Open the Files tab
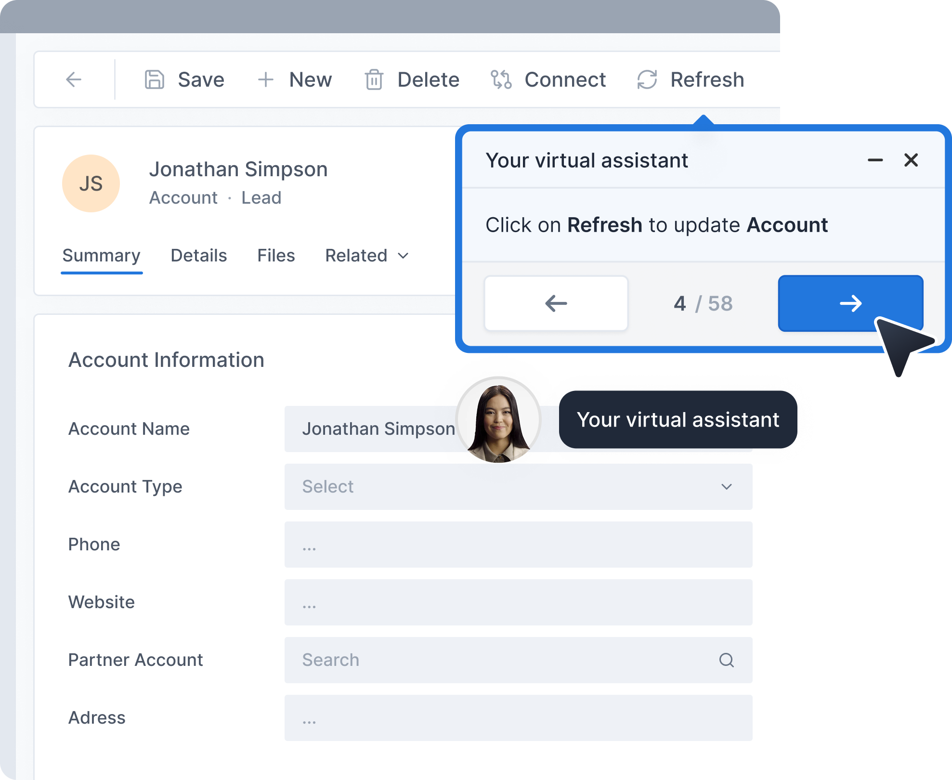952x780 pixels. pos(276,256)
